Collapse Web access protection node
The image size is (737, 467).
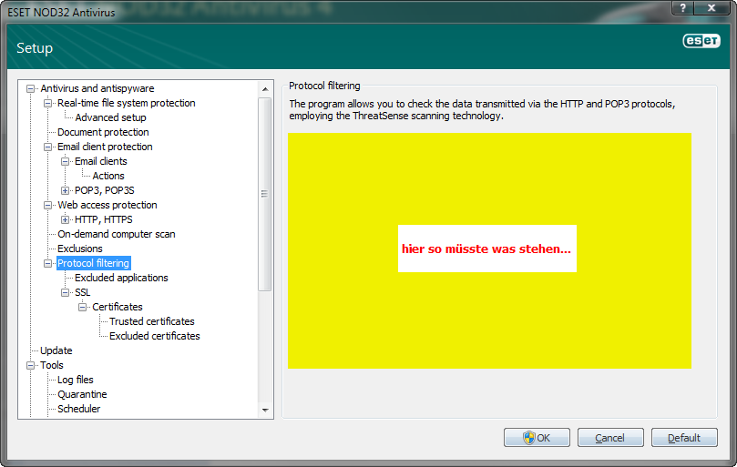pos(47,206)
